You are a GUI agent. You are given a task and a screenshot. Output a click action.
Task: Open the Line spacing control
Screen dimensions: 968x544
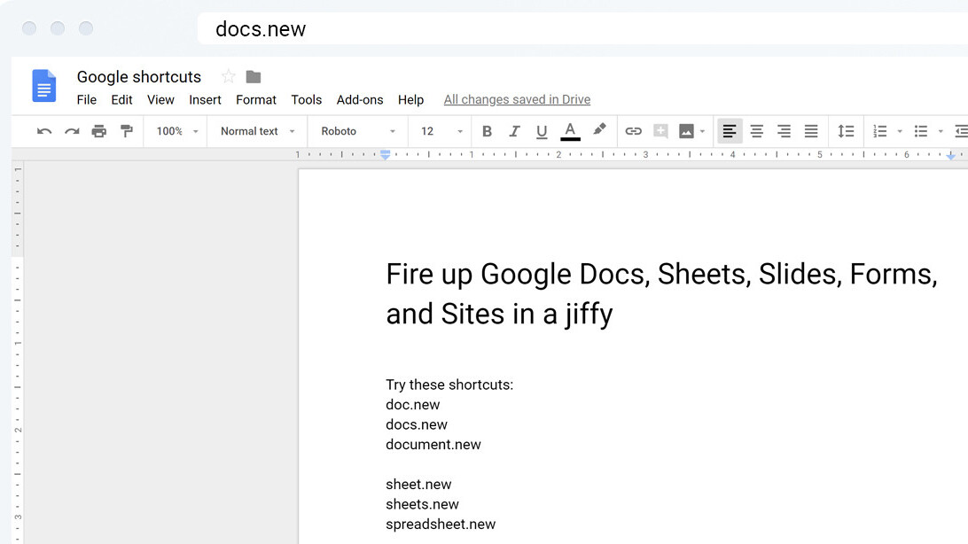pos(846,130)
